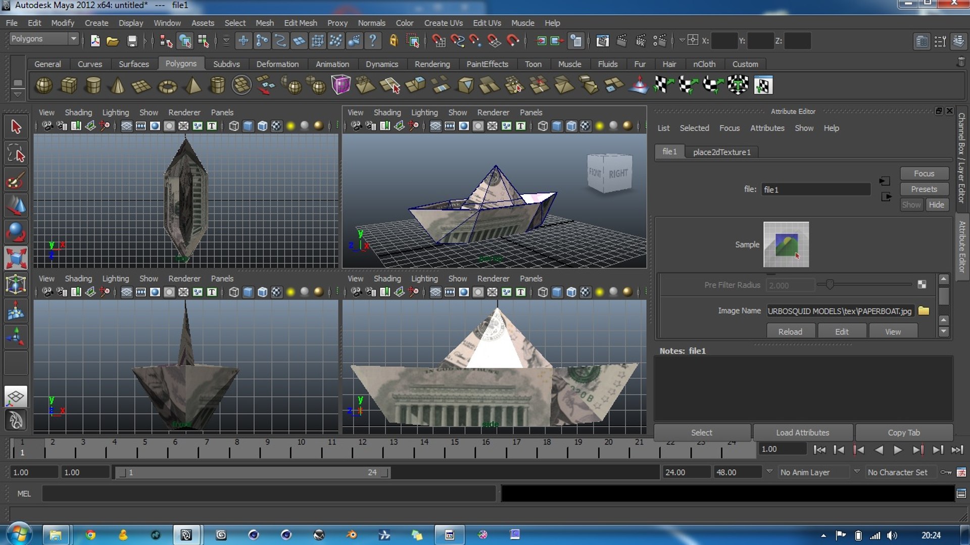Open the Attribute Editor Focus menu

(729, 128)
